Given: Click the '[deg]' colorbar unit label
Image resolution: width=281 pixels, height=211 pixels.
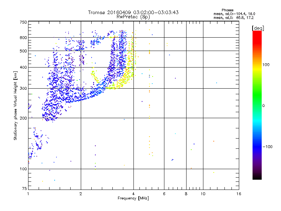Looking at the screenshot, I should tap(258, 28).
